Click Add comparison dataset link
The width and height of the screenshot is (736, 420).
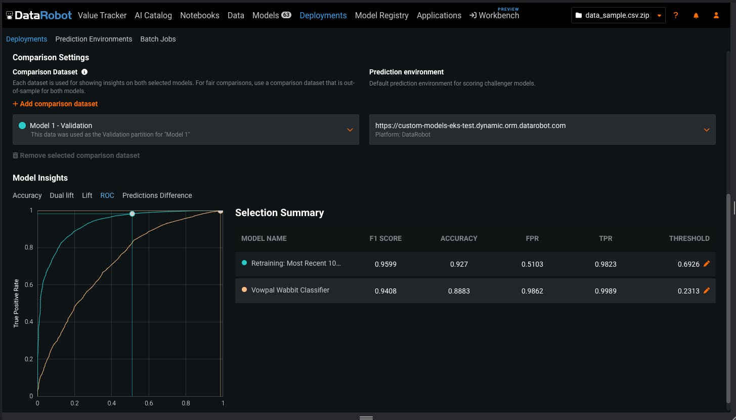point(55,104)
